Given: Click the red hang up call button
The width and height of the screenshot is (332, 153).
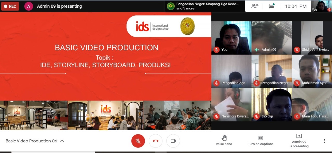Looking at the screenshot, I should point(156,141).
